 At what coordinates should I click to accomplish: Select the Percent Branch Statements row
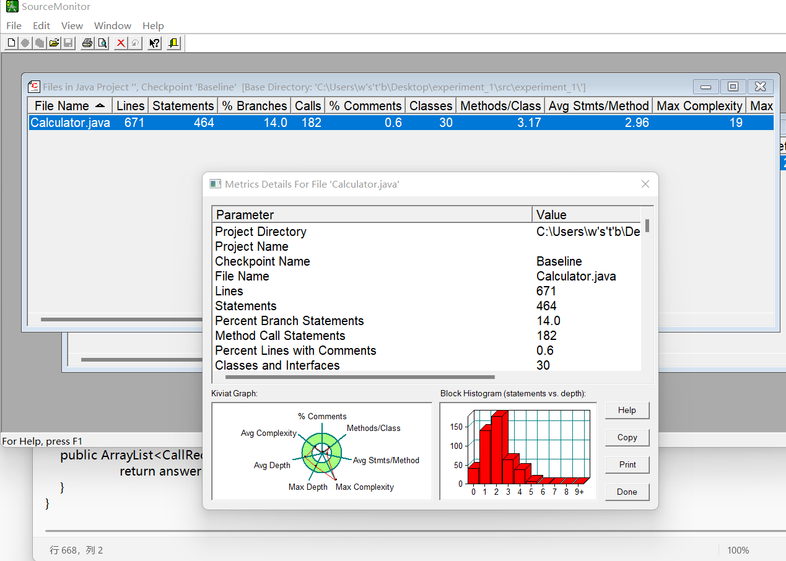427,321
